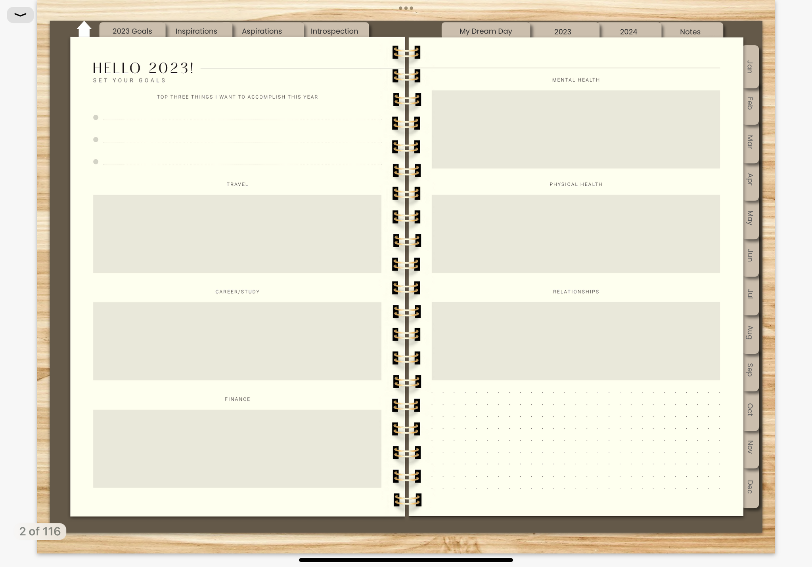Click the first goal bullet point
812x567 pixels.
tap(96, 117)
